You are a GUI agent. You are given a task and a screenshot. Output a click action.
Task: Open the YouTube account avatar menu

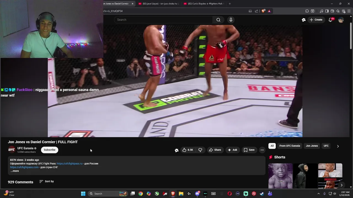341,20
